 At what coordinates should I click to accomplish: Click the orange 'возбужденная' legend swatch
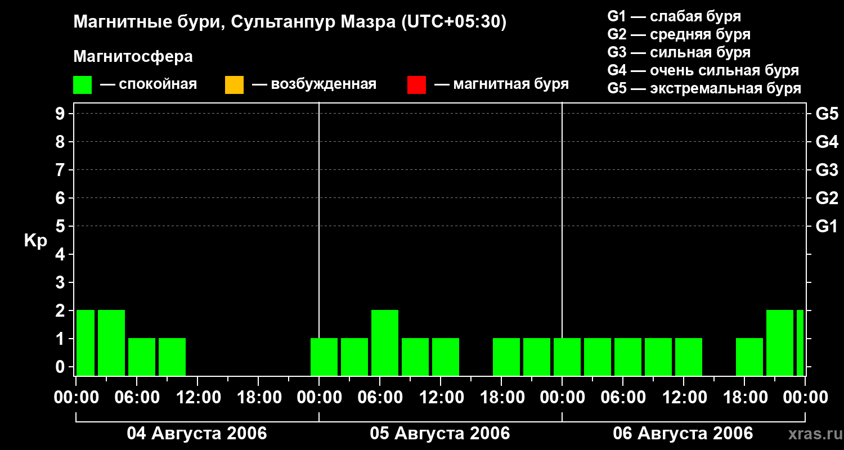coord(234,85)
